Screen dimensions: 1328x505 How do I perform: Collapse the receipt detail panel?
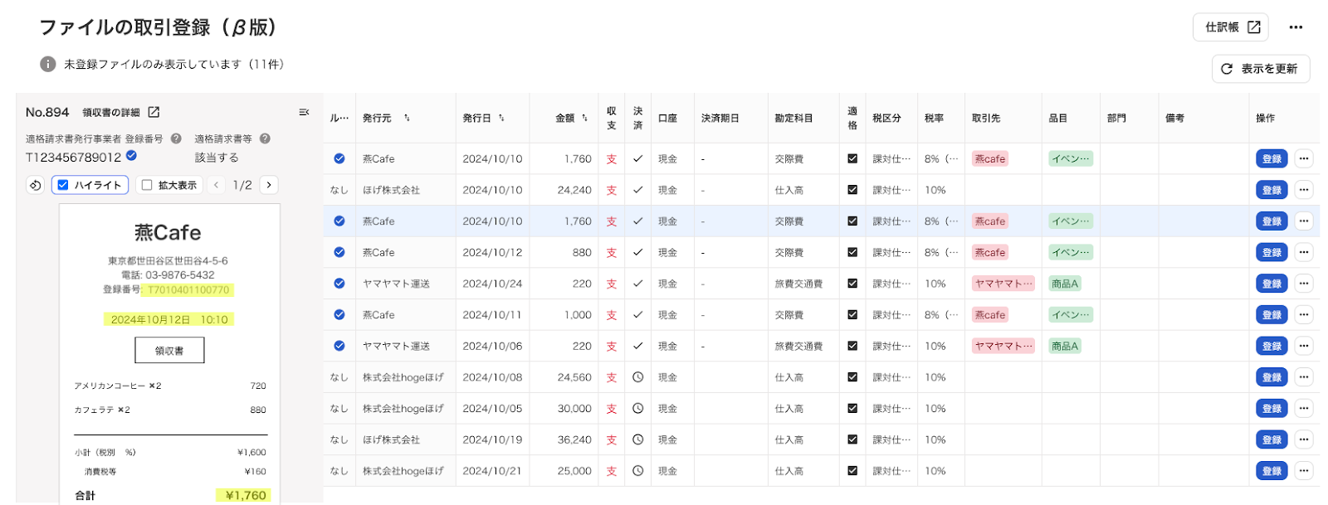(304, 112)
